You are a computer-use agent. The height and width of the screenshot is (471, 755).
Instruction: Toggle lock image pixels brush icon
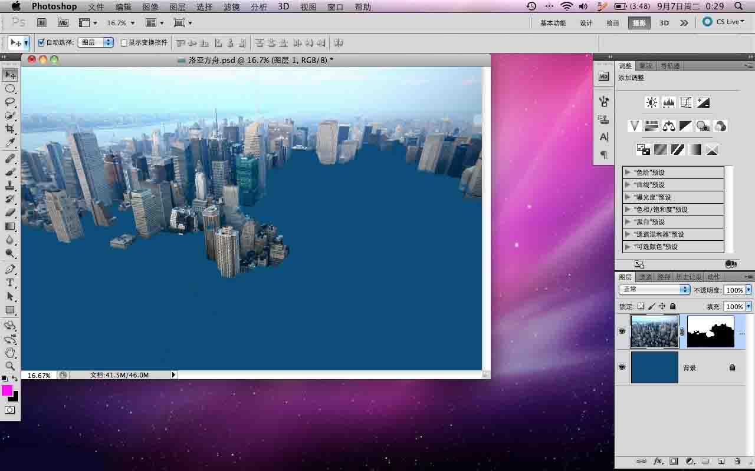(x=652, y=306)
